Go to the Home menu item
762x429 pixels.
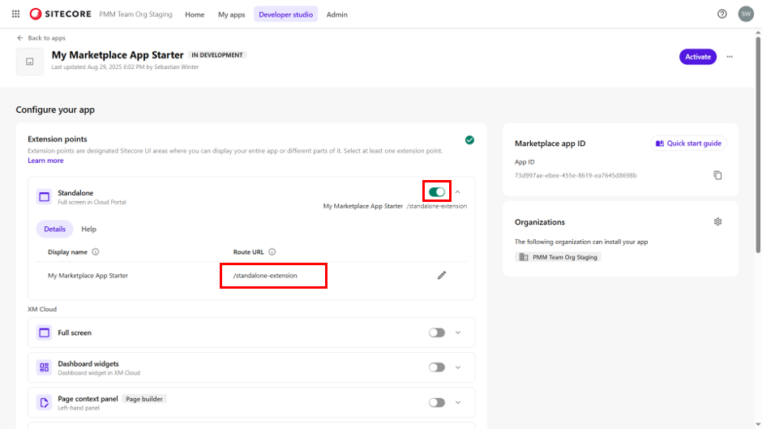[195, 15]
